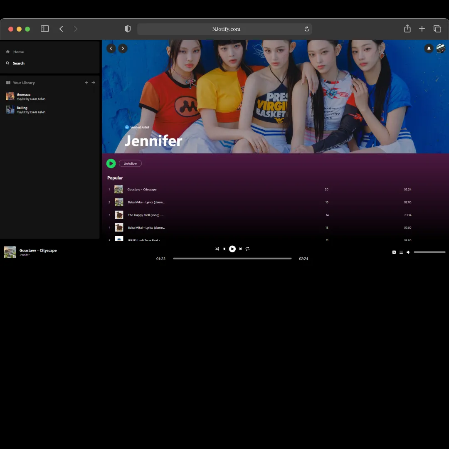449x449 pixels.
Task: Play Jennifer's songs with green button
Action: pyautogui.click(x=111, y=163)
